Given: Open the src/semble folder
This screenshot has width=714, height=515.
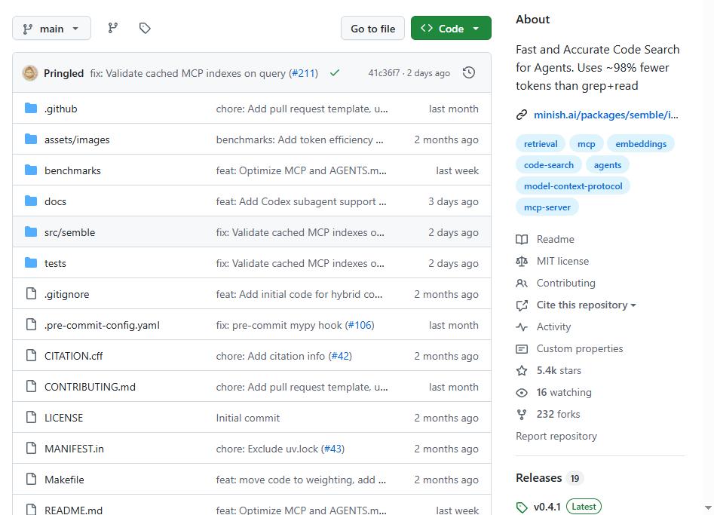Looking at the screenshot, I should click(x=69, y=232).
